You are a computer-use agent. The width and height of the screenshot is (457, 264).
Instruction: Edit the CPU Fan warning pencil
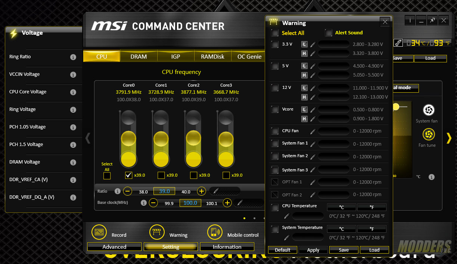coord(313,131)
